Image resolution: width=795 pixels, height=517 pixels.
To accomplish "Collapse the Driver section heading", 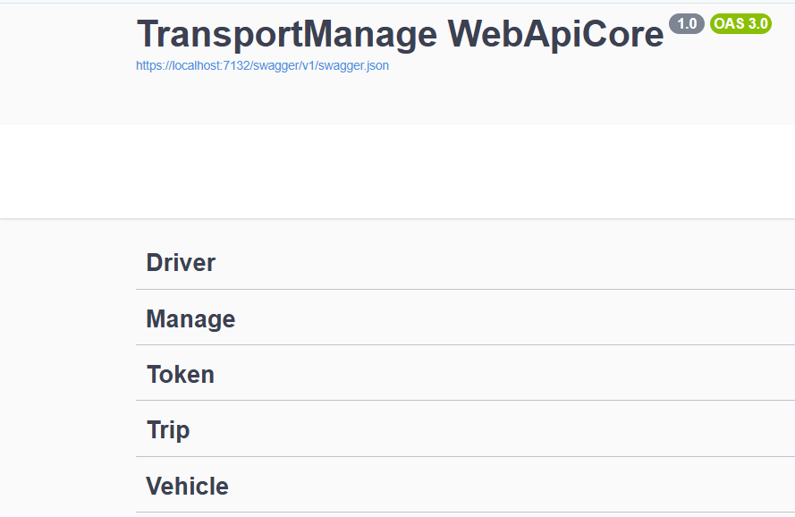I will pyautogui.click(x=180, y=262).
